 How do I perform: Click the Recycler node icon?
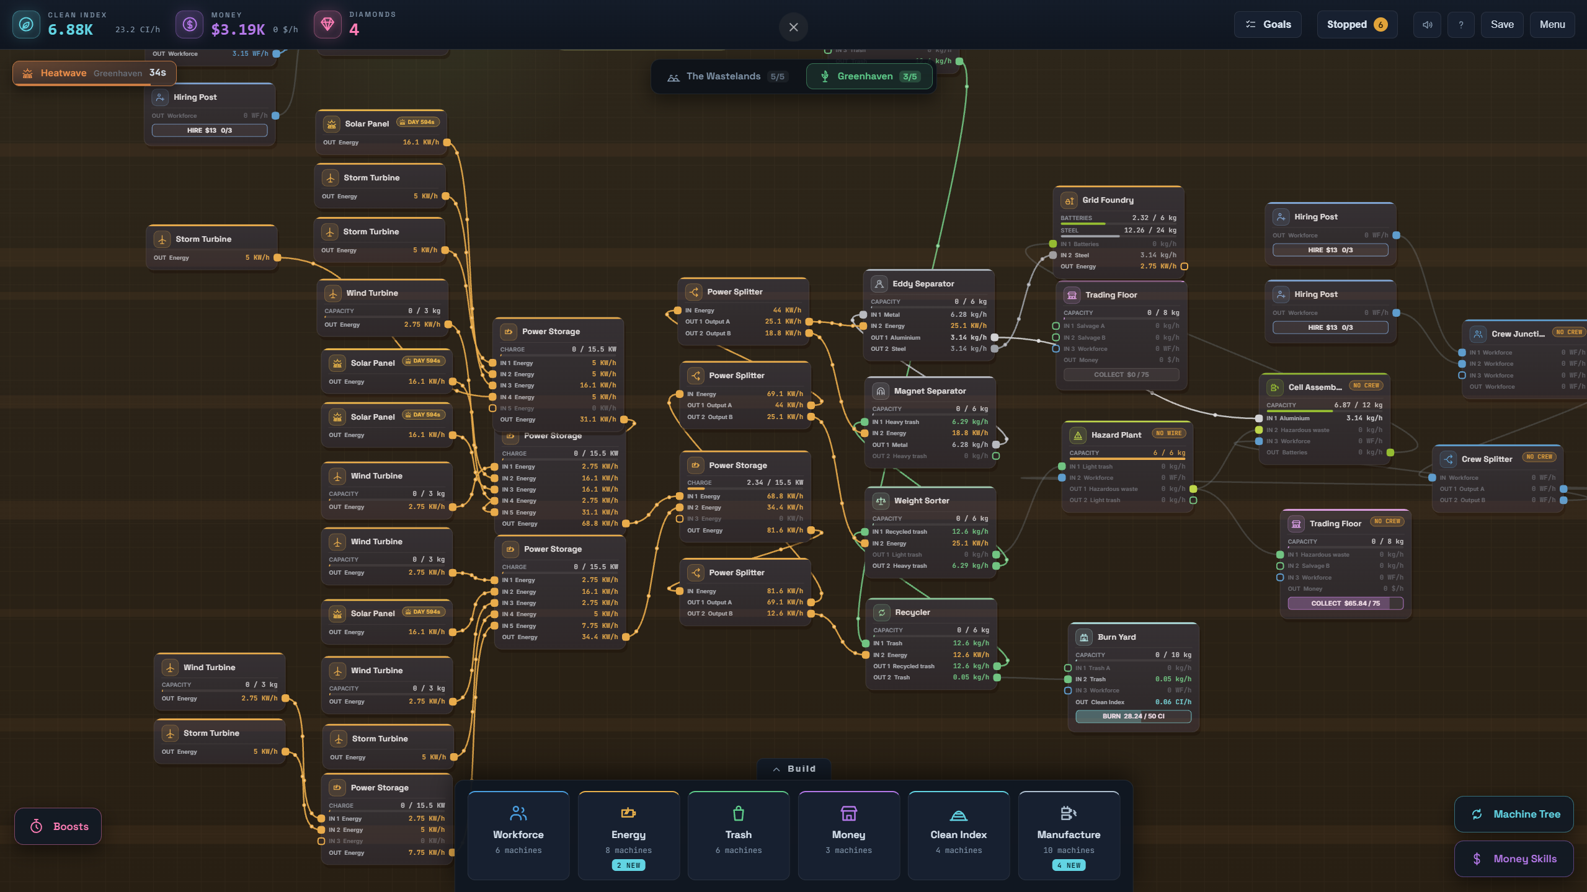882,612
